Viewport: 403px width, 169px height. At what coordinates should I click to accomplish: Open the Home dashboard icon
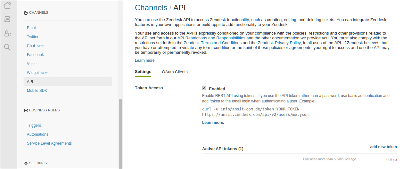coord(7,5)
